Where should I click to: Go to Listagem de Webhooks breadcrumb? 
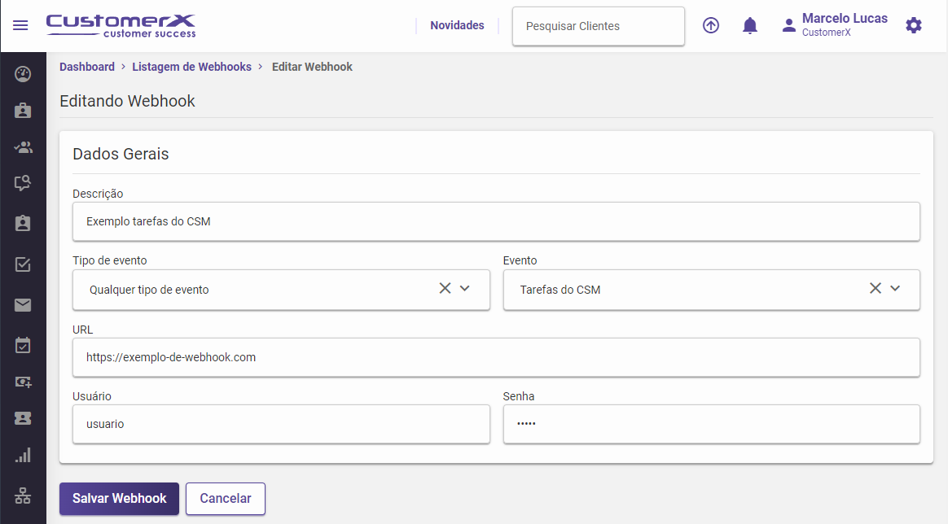pyautogui.click(x=191, y=67)
